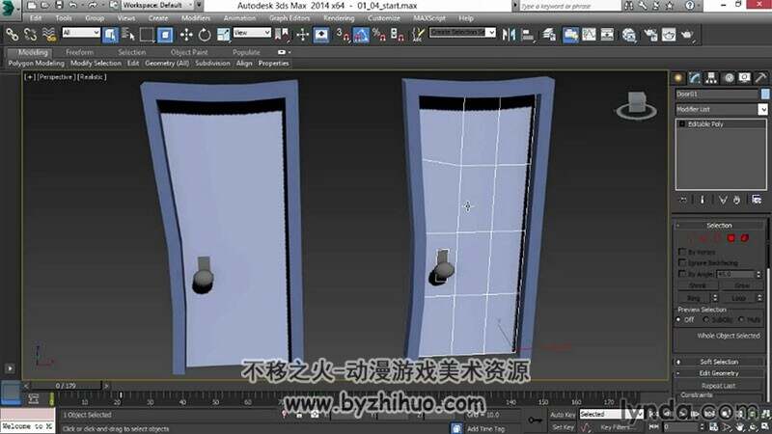Open the Material Editor from toolbar

pos(629,35)
